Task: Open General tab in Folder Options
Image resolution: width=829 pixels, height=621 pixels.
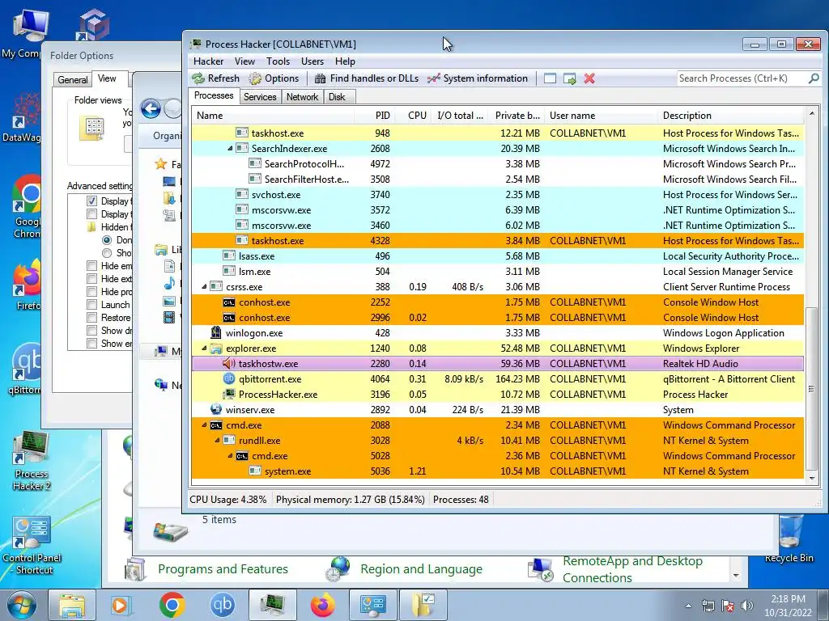Action: (x=72, y=80)
